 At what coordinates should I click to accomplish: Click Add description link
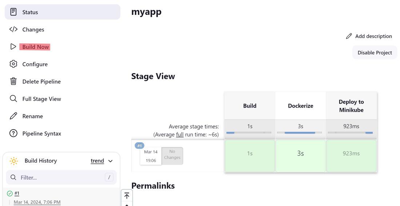coord(369,36)
